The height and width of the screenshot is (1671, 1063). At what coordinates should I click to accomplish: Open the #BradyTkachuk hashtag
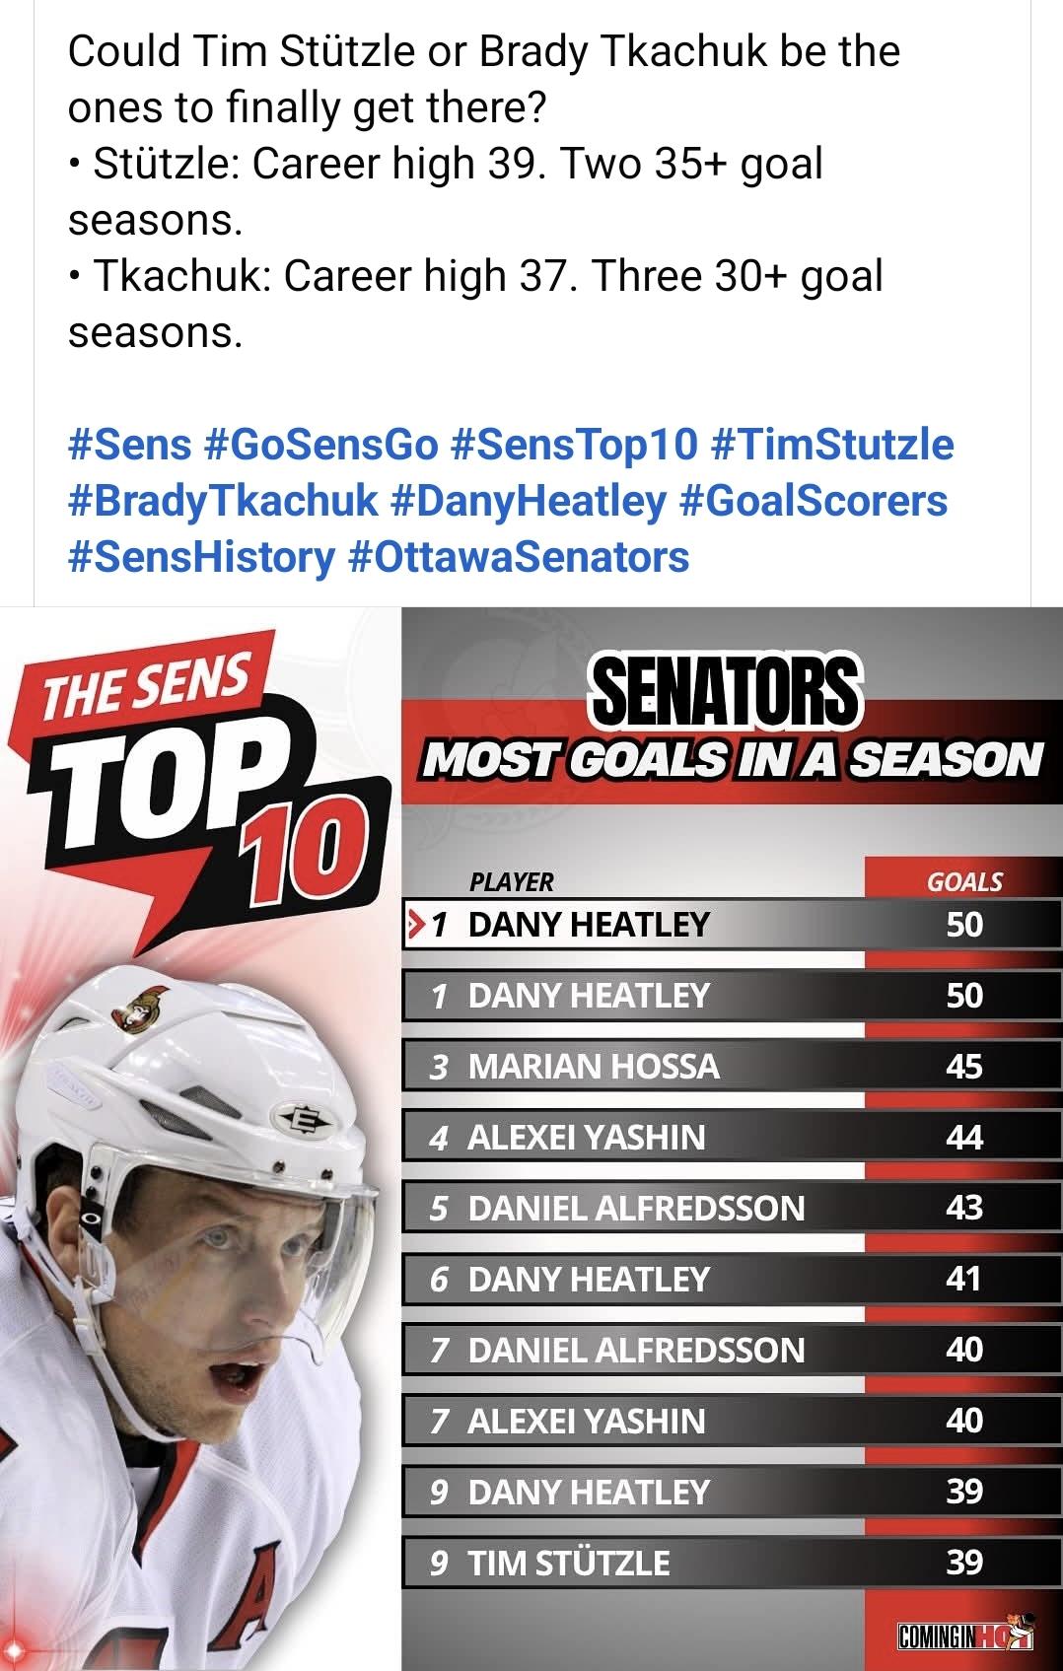click(x=223, y=500)
